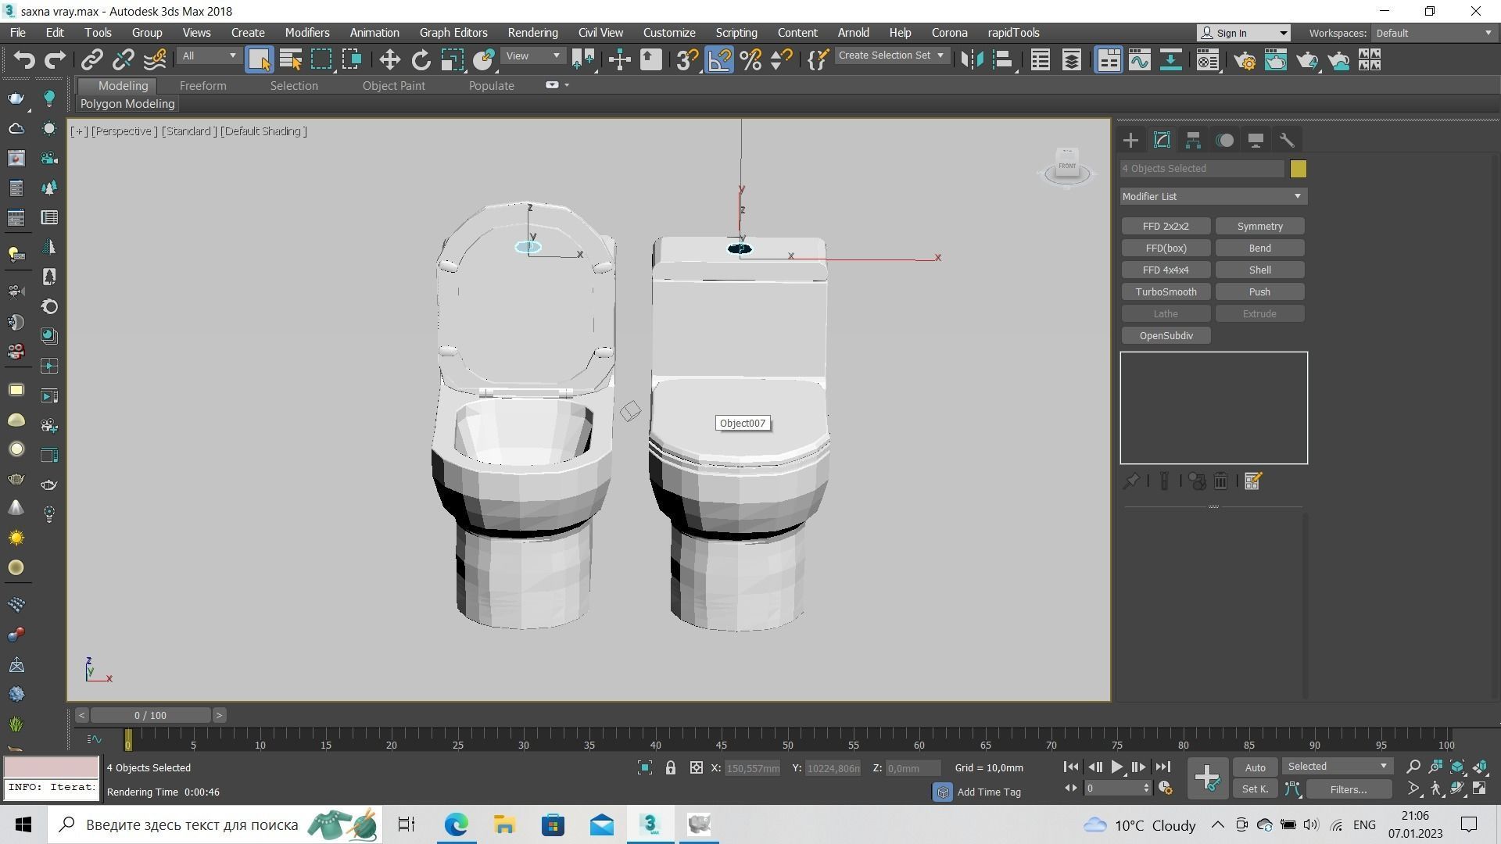The height and width of the screenshot is (844, 1501).
Task: Apply the FFD 4x4x4 modifier button
Action: coord(1166,270)
